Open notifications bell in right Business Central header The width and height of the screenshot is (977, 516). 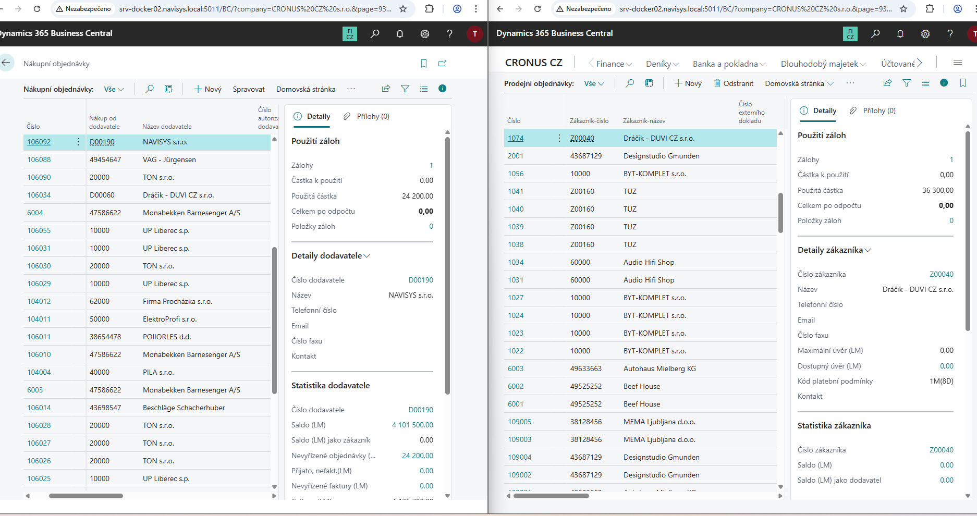click(x=900, y=34)
